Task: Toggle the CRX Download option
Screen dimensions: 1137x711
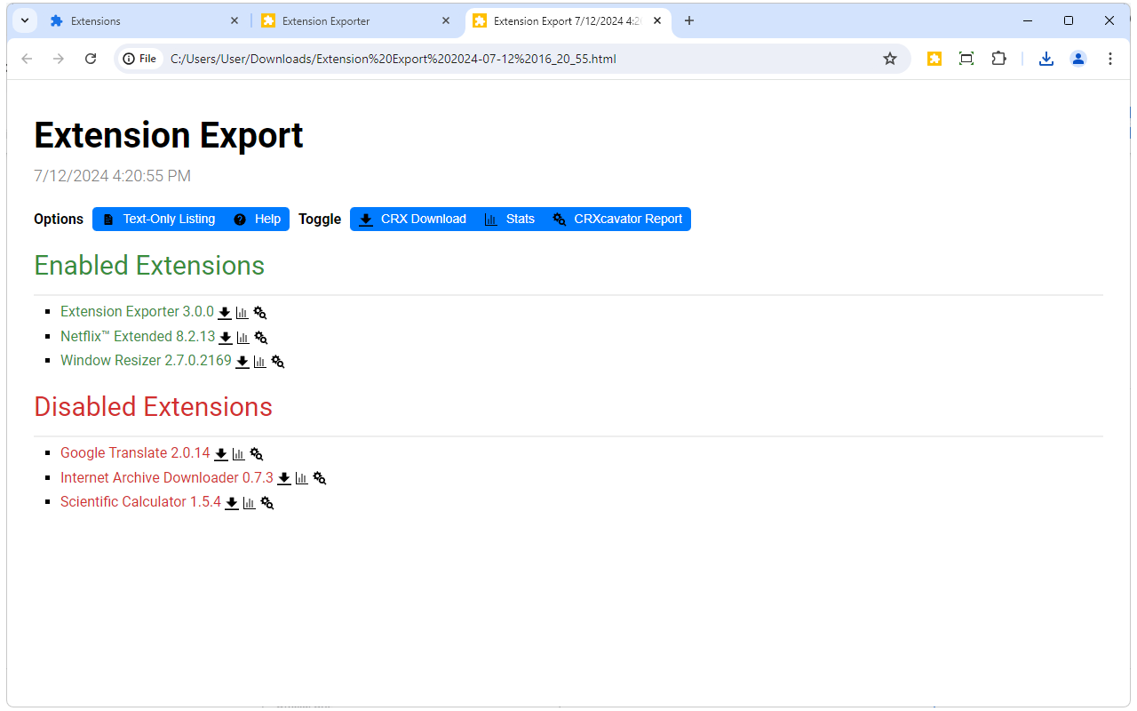Action: [412, 219]
